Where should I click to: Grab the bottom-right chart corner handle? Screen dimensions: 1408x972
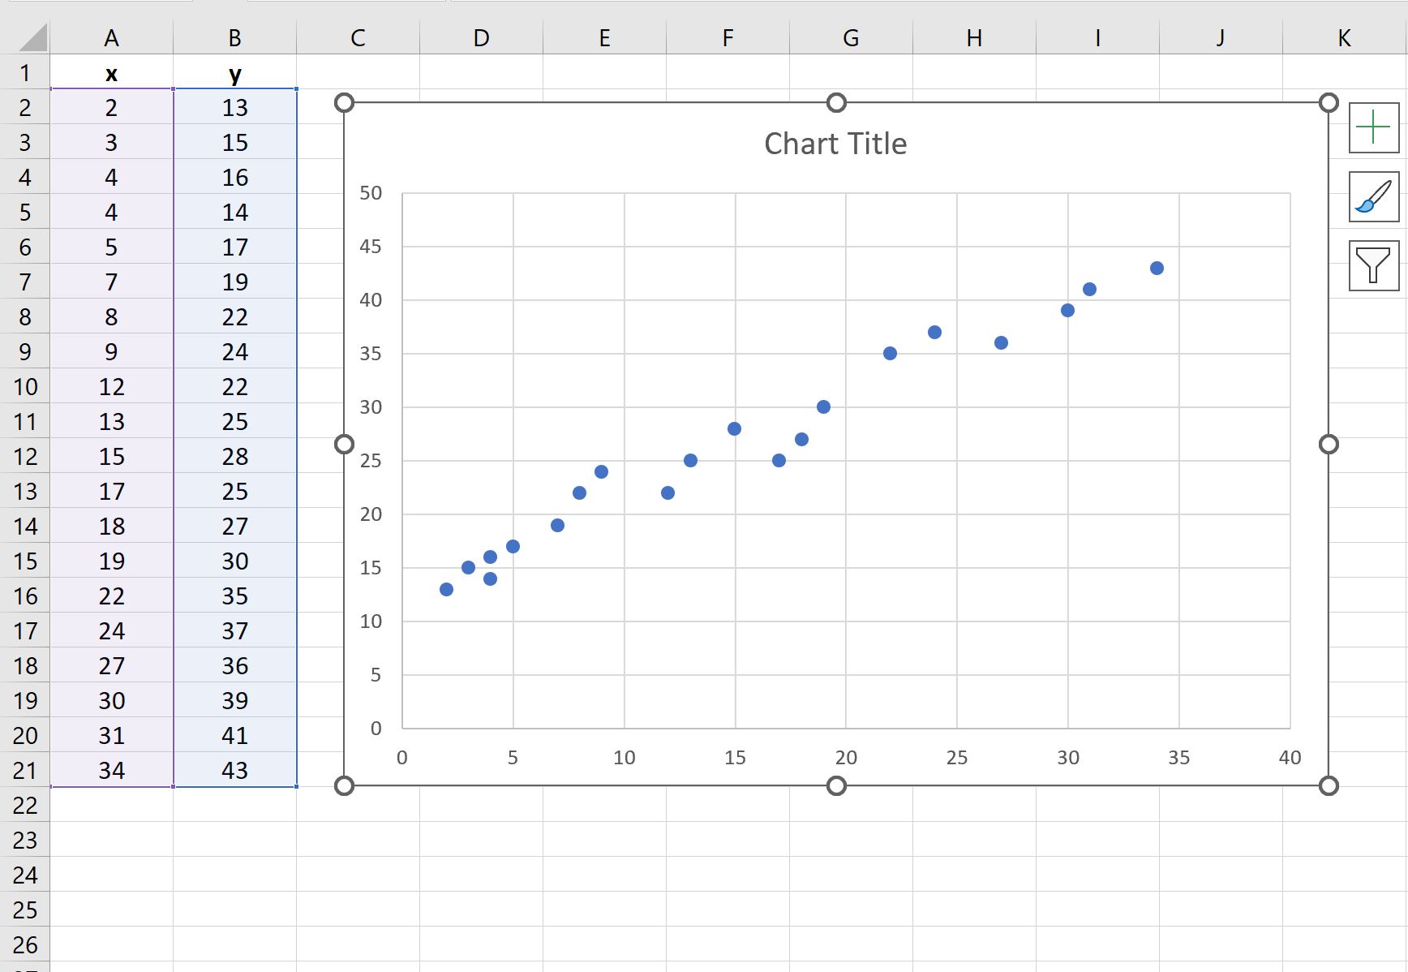pos(1328,785)
